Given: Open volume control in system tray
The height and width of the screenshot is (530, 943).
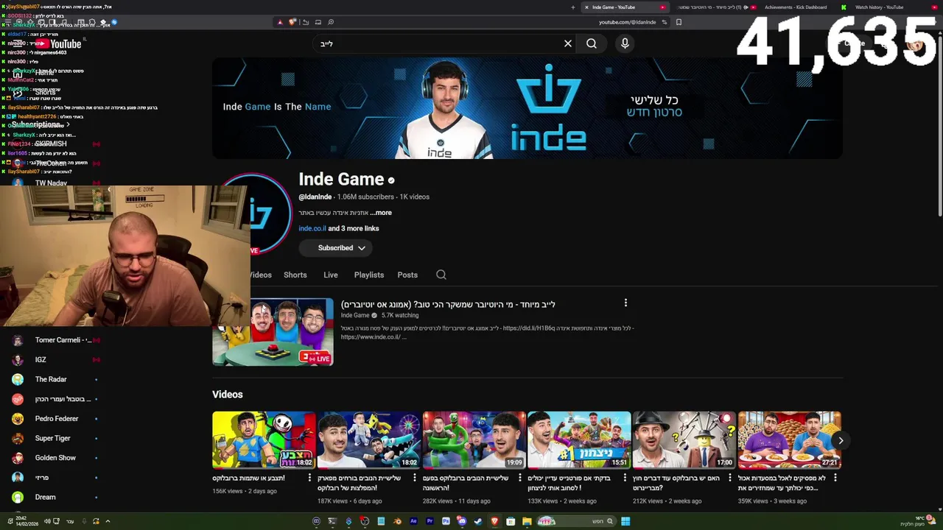Looking at the screenshot, I should pos(46,521).
